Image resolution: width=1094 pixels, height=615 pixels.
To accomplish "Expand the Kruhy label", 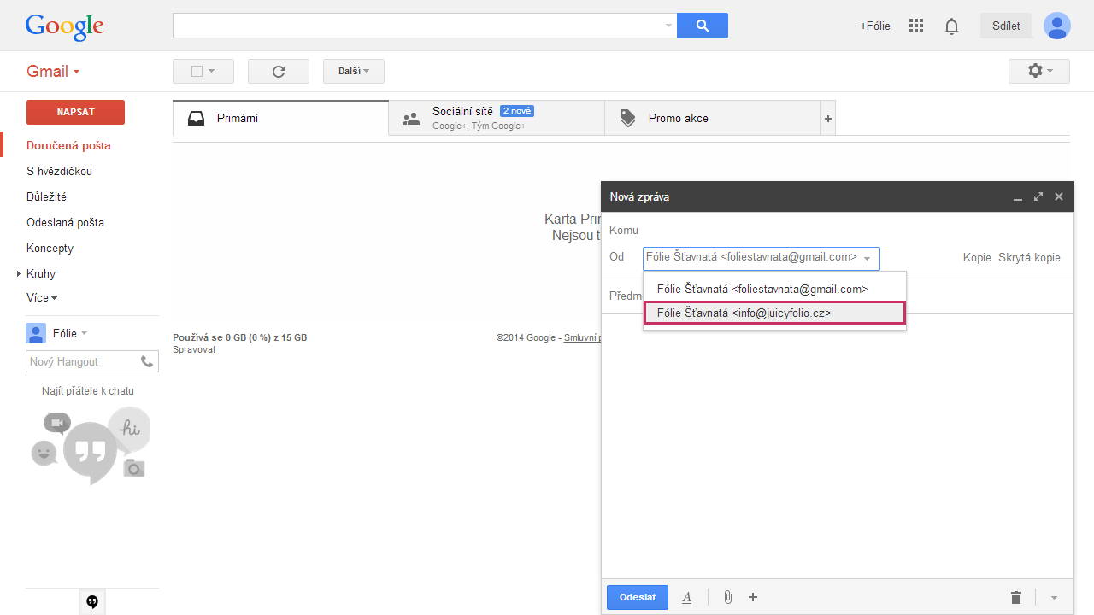I will (18, 274).
